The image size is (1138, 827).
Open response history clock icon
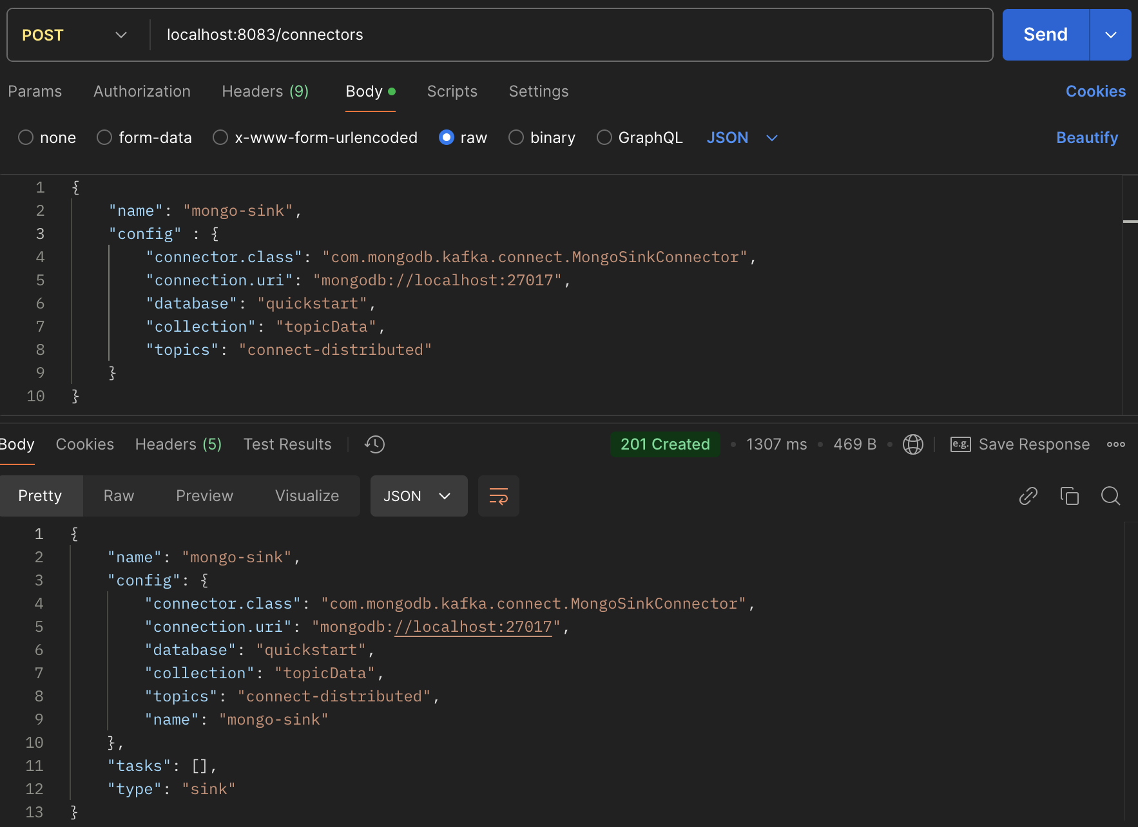374,444
